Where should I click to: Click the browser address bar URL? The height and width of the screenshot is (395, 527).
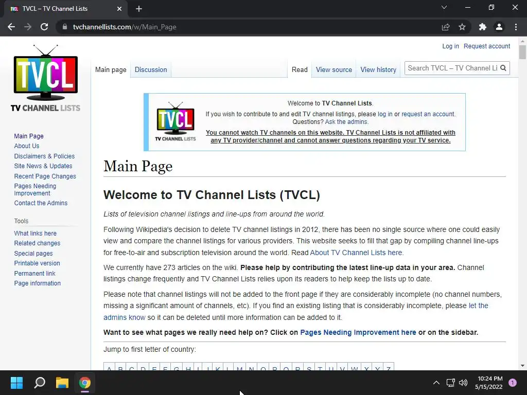125,27
